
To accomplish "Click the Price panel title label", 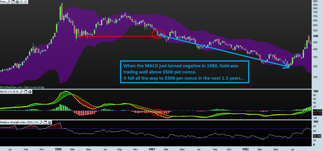I will coord(3,2).
